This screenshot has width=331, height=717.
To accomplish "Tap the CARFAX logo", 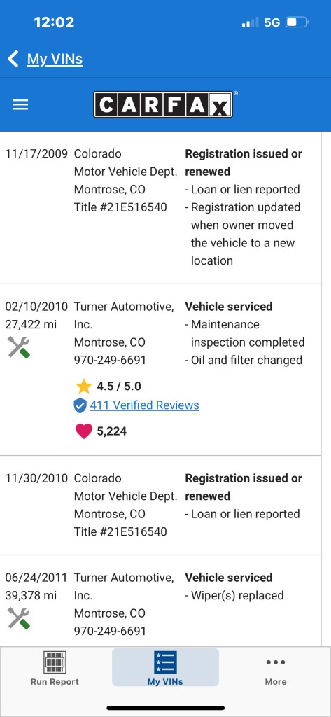I will (x=163, y=105).
